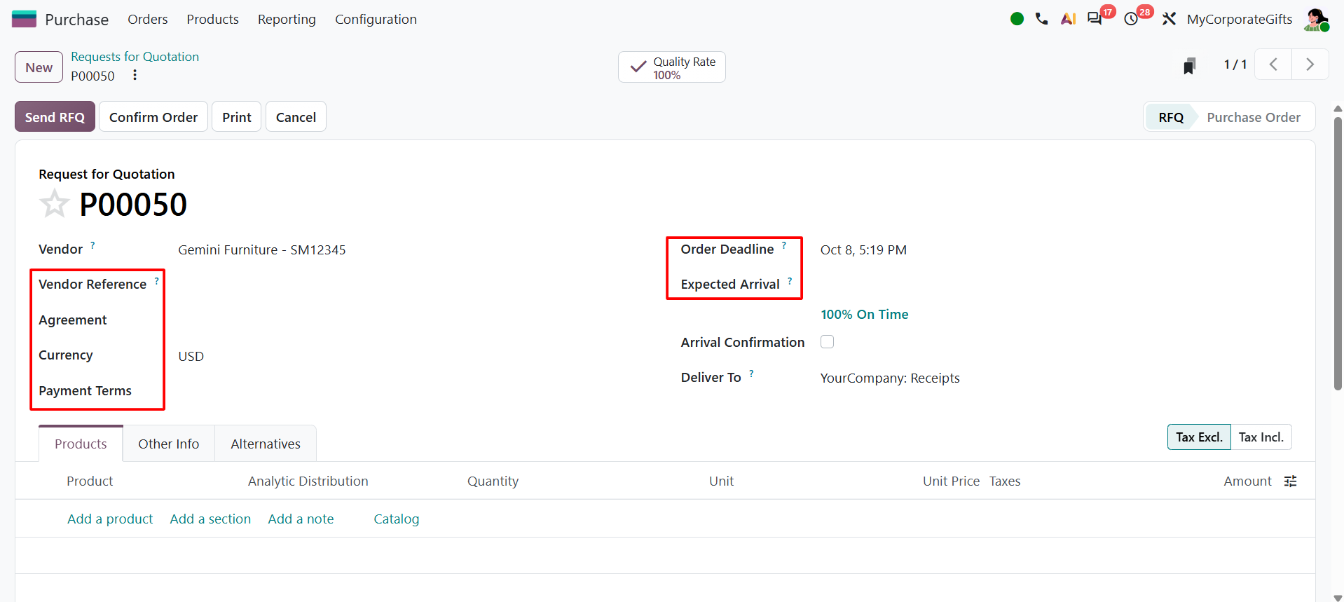The image size is (1344, 602).
Task: Open the activities clock icon with 28 badge
Action: coord(1131,19)
